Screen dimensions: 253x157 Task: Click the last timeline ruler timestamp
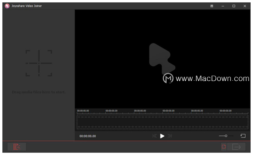coord(225,111)
